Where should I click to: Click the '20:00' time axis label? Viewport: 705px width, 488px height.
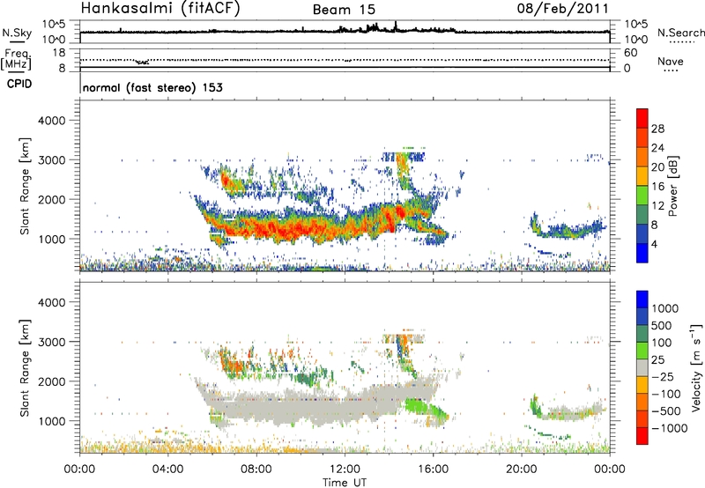pos(522,470)
